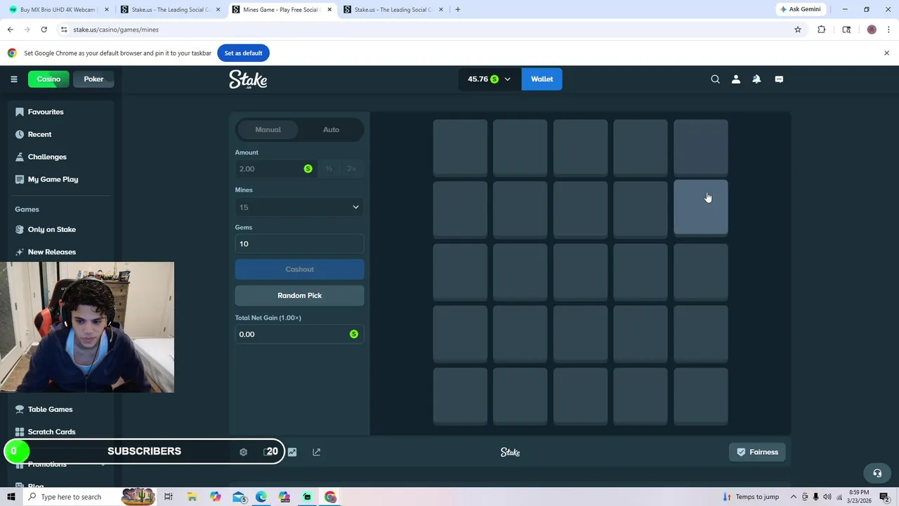Image resolution: width=899 pixels, height=506 pixels.
Task: Click the Stake logo in header
Action: click(248, 79)
